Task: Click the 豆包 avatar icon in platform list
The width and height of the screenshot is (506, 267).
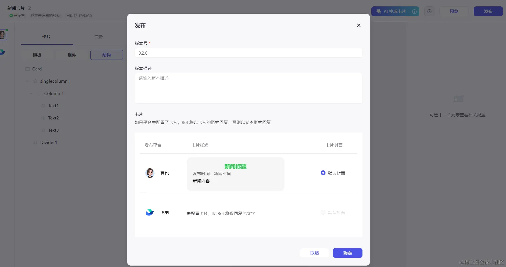Action: point(150,173)
